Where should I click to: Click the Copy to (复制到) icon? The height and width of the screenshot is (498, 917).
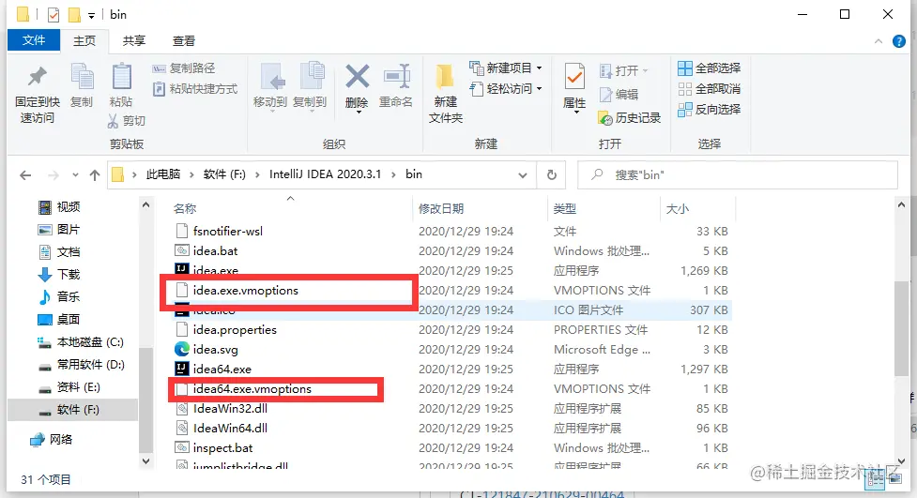coord(311,77)
